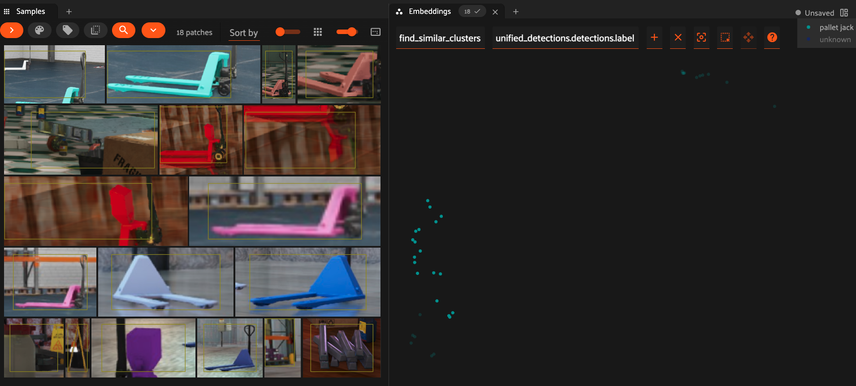Toggle the unknown legend entry visibility
Viewport: 856px width, 386px height.
834,39
